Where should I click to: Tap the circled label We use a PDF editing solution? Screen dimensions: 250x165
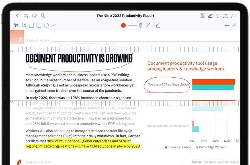pyautogui.click(x=169, y=84)
